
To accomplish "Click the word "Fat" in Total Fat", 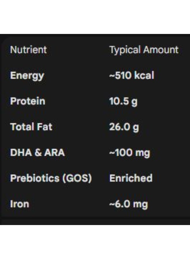I will [x=44, y=127].
